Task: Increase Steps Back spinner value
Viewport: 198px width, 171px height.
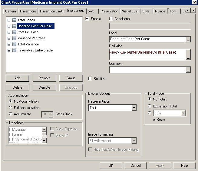Action: (x=51, y=113)
